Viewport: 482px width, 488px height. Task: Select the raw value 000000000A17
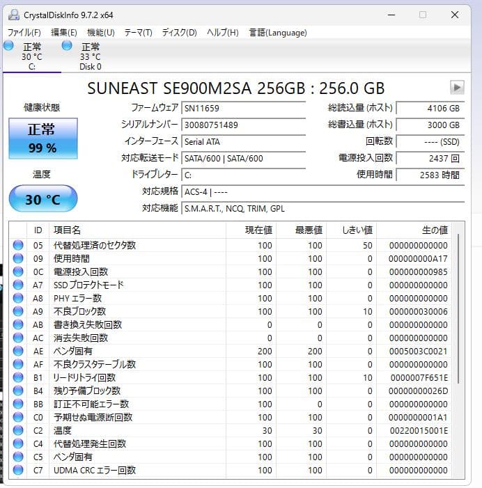pyautogui.click(x=418, y=259)
